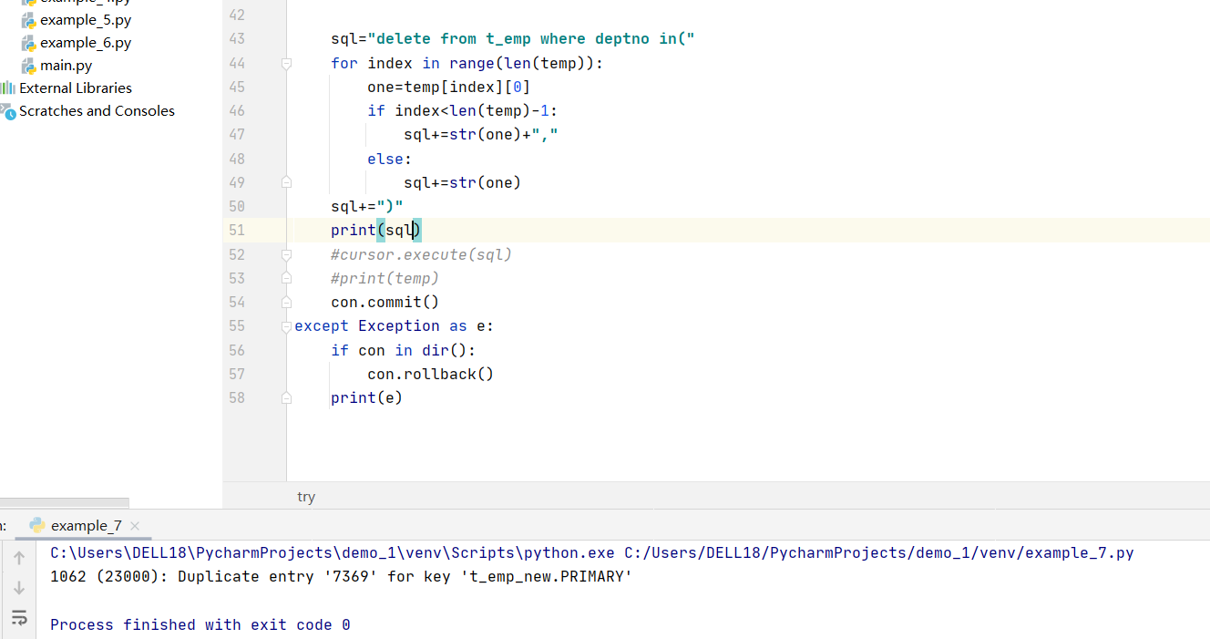Click the line 'print(sql)' in the editor

tap(375, 231)
